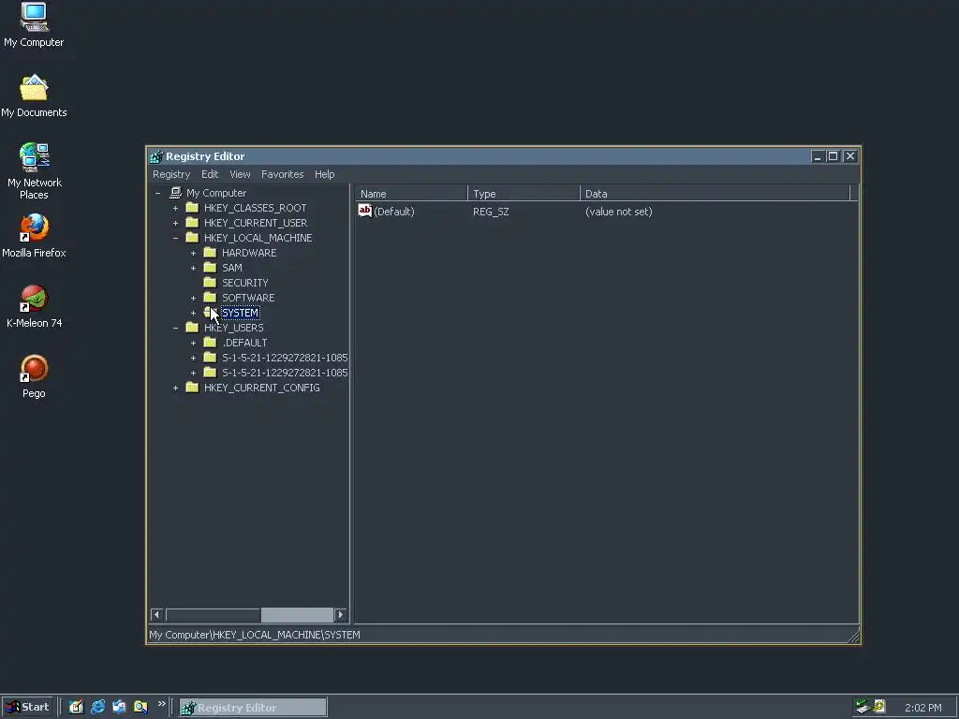The image size is (959, 719).
Task: Click the status bar path HKEY_LOCAL_MACHINE\SYSTEM
Action: [287, 635]
